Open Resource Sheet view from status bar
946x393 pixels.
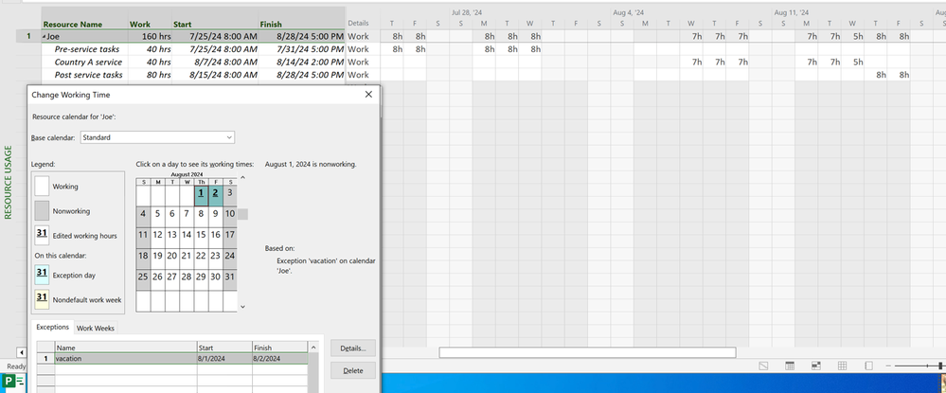(x=842, y=366)
